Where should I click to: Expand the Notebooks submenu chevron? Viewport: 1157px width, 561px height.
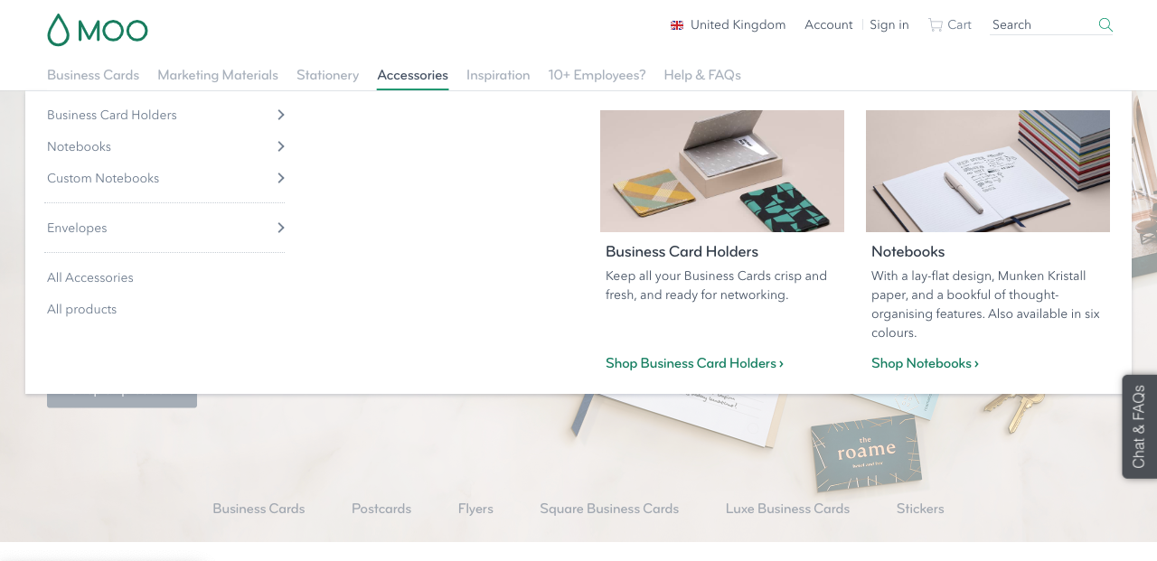[281, 146]
